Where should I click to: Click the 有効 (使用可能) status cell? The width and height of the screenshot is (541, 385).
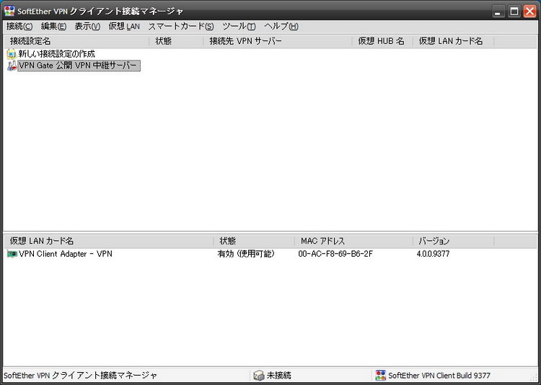pyautogui.click(x=246, y=255)
